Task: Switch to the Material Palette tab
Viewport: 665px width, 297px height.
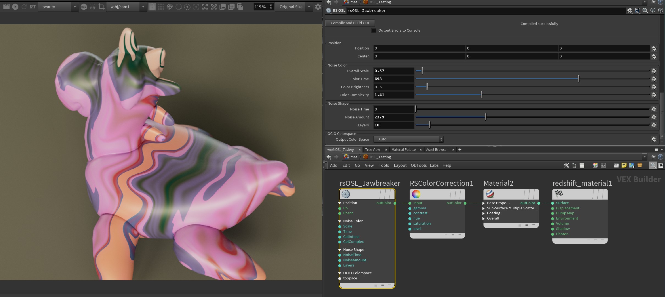Action: 403,149
